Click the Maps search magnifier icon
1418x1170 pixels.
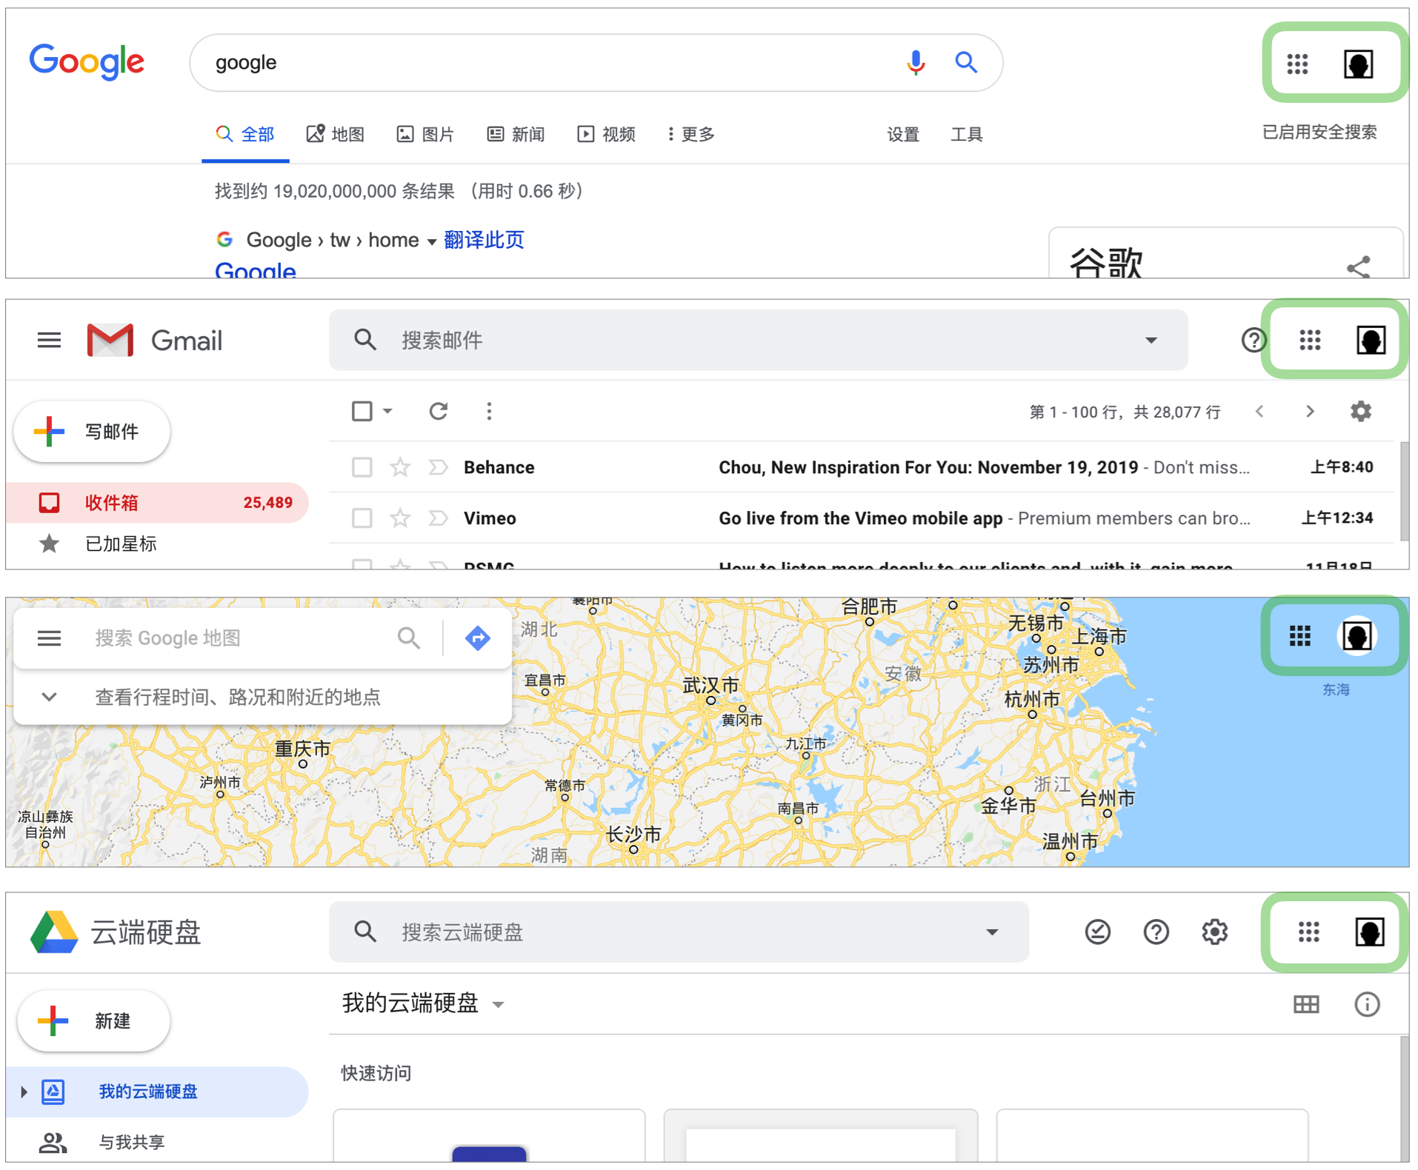[409, 638]
